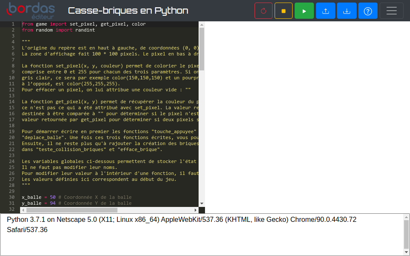The height and width of the screenshot is (256, 410).
Task: Run the Python code with green play button
Action: coord(304,11)
